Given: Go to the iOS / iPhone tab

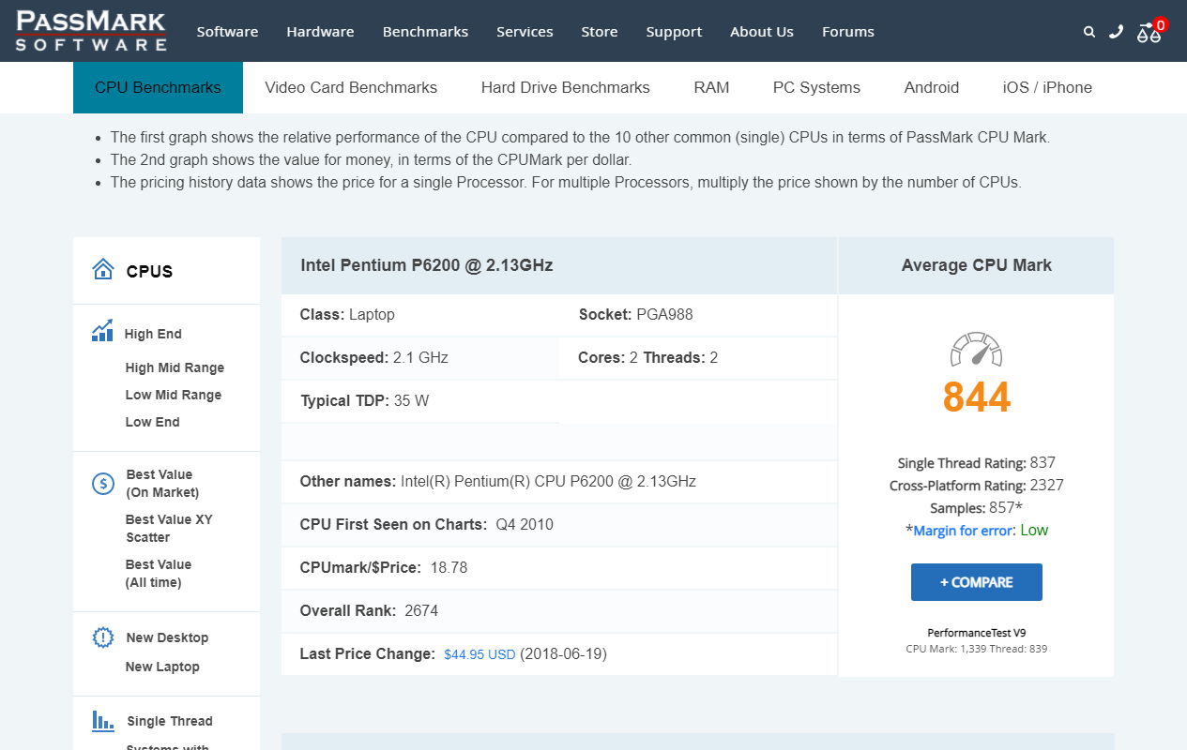Looking at the screenshot, I should pos(1047,87).
